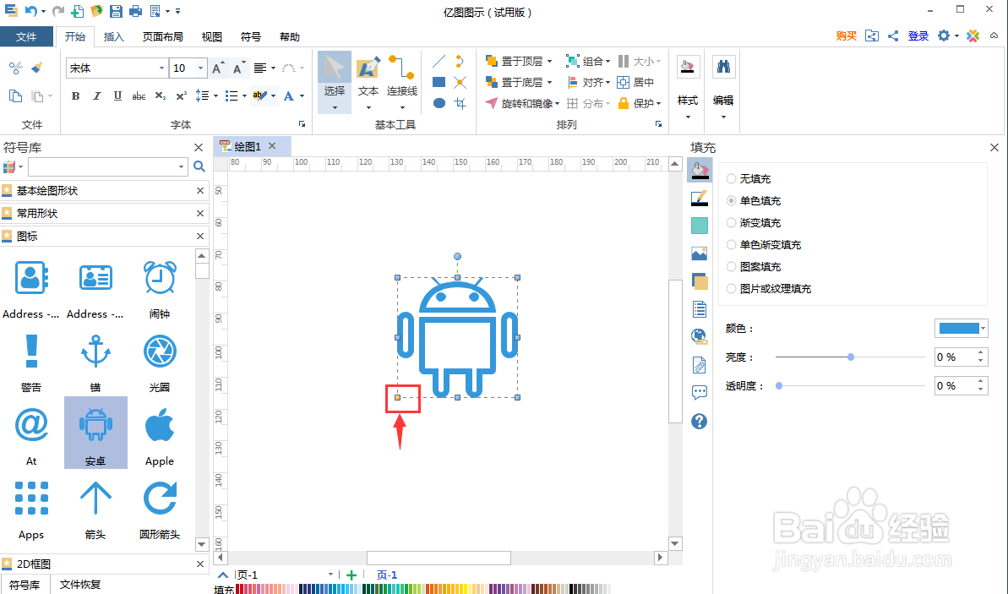
Task: Click the 组合 group button
Action: tap(587, 61)
